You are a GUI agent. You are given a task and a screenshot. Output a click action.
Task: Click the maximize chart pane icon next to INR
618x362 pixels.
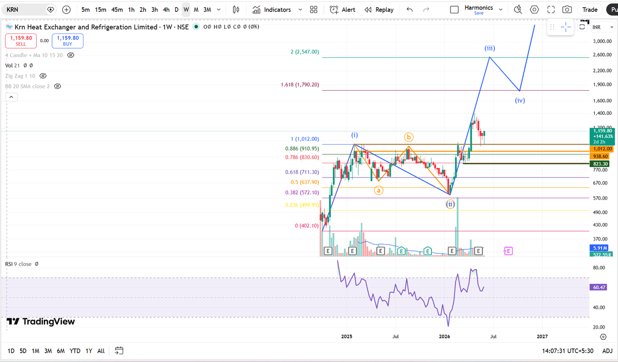tap(582, 27)
